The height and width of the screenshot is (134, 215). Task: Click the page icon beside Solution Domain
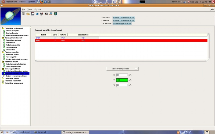4,33
